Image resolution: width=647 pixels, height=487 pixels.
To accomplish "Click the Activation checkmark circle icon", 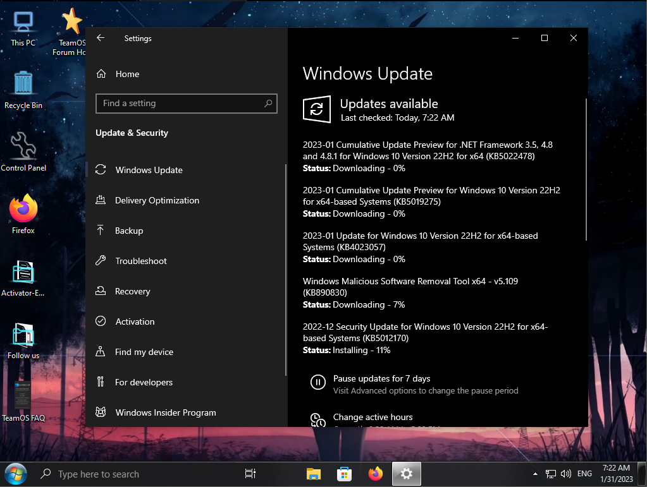I will [x=101, y=321].
